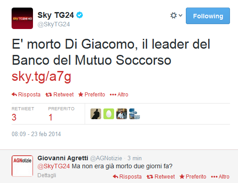View the 3 retweets count
Viewport: 238px width, 183px height.
14,117
